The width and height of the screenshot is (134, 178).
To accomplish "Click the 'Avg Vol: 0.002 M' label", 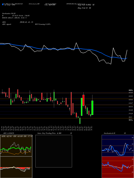I will tap(86, 5).
